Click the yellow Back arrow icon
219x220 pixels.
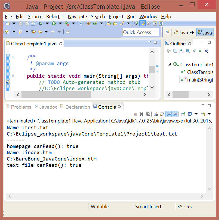coord(40,32)
